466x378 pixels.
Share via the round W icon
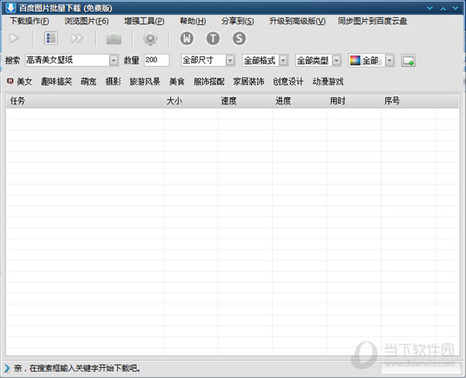coord(187,38)
